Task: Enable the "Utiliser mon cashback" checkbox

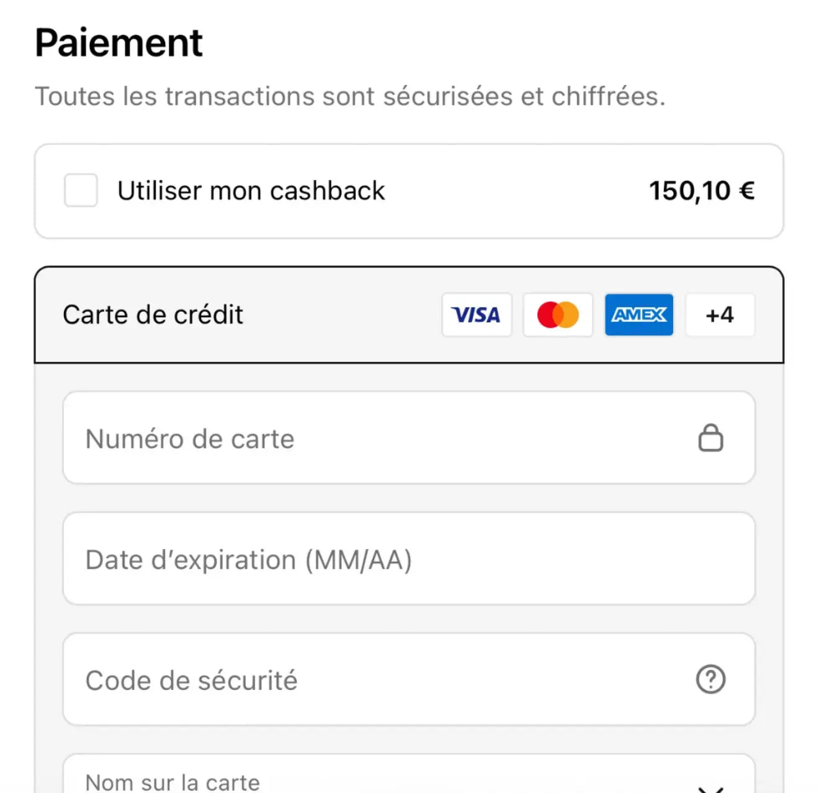Action: [80, 191]
